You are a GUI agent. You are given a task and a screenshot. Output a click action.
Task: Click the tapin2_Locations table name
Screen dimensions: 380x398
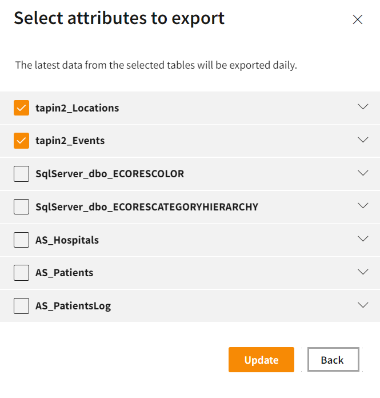pyautogui.click(x=77, y=108)
